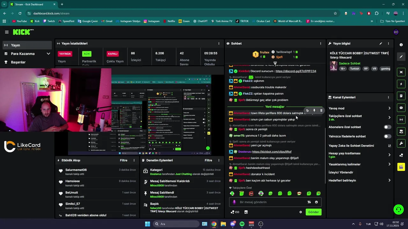This screenshot has height=229, width=408.
Task: Click the green Gönder button
Action: 313,212
